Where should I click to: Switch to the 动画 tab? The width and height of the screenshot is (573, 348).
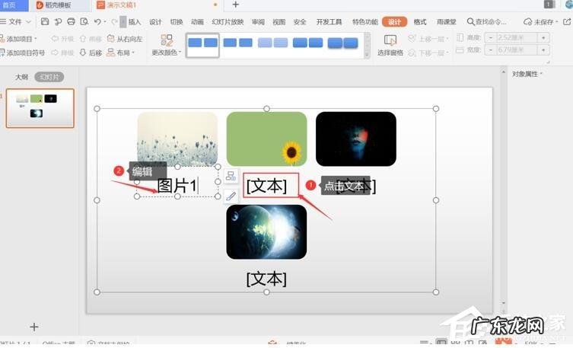(197, 22)
